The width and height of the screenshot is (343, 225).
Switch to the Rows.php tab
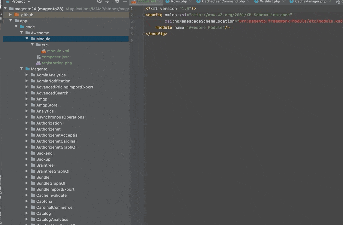179,2
